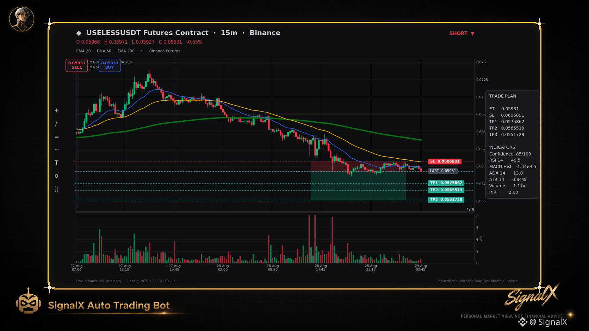
Task: Click the INDICATORS section heading
Action: coord(502,147)
